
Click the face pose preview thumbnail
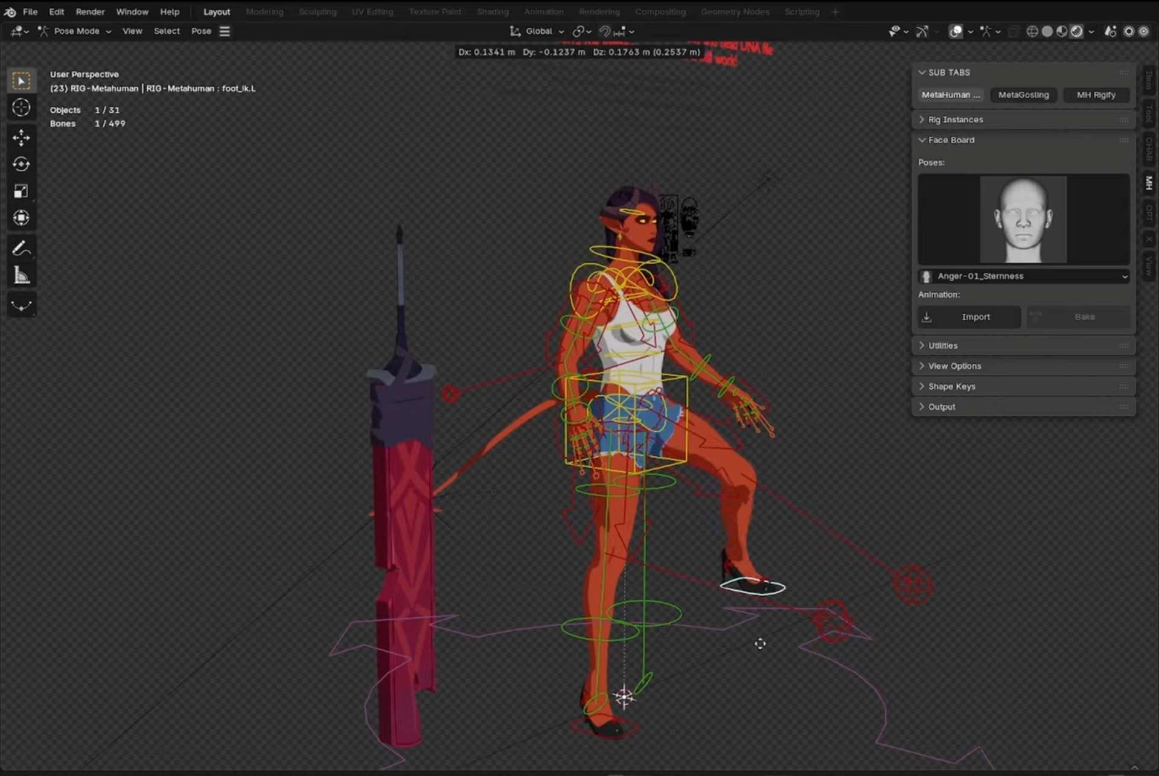click(x=1023, y=220)
